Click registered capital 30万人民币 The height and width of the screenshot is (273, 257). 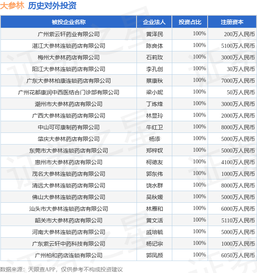tap(241, 69)
